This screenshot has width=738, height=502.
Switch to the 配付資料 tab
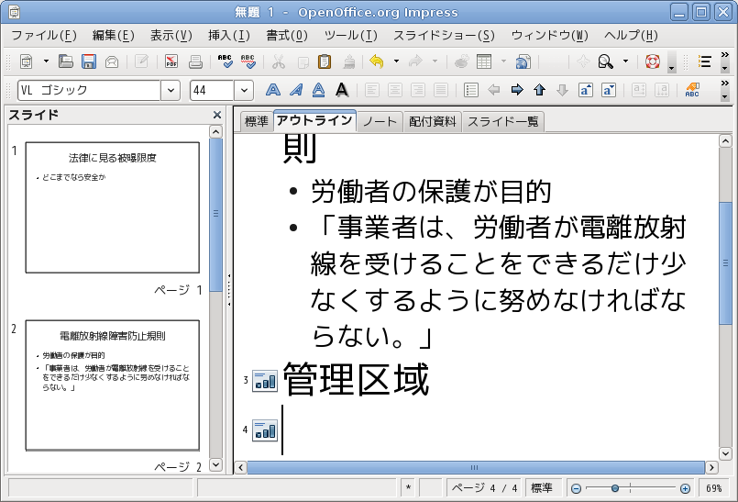[x=433, y=122]
